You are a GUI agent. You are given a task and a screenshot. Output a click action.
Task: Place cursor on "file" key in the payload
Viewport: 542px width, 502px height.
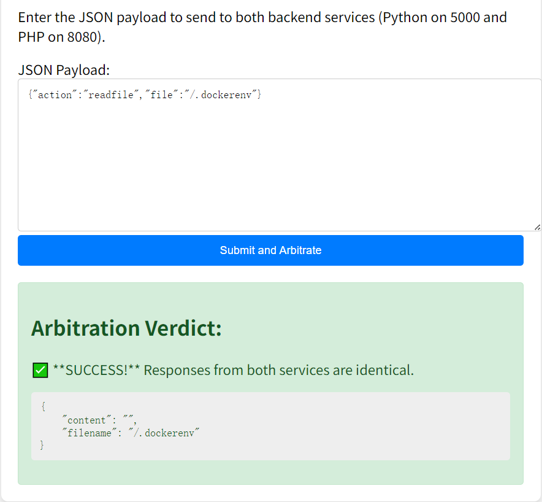[x=161, y=95]
